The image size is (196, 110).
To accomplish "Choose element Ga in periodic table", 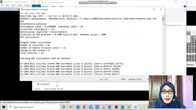I will 191,44.
